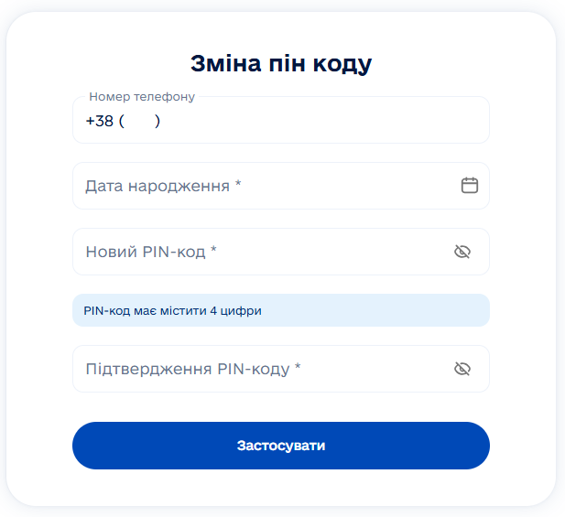
Task: Click the Підтвердження PIN-коду placeholder label
Action: point(193,369)
